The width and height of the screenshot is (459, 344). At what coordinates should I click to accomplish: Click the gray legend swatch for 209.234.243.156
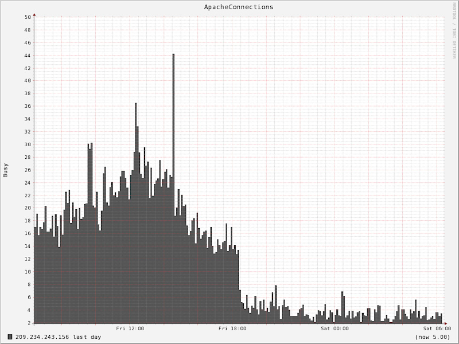click(x=10, y=337)
